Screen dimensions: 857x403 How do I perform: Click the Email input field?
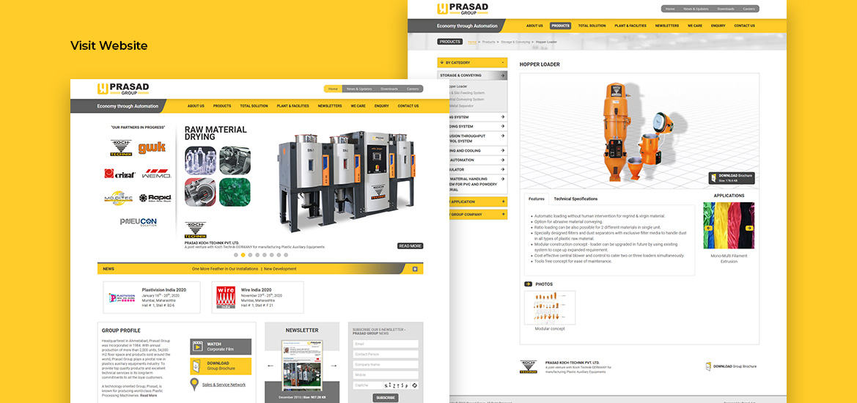[x=386, y=344]
